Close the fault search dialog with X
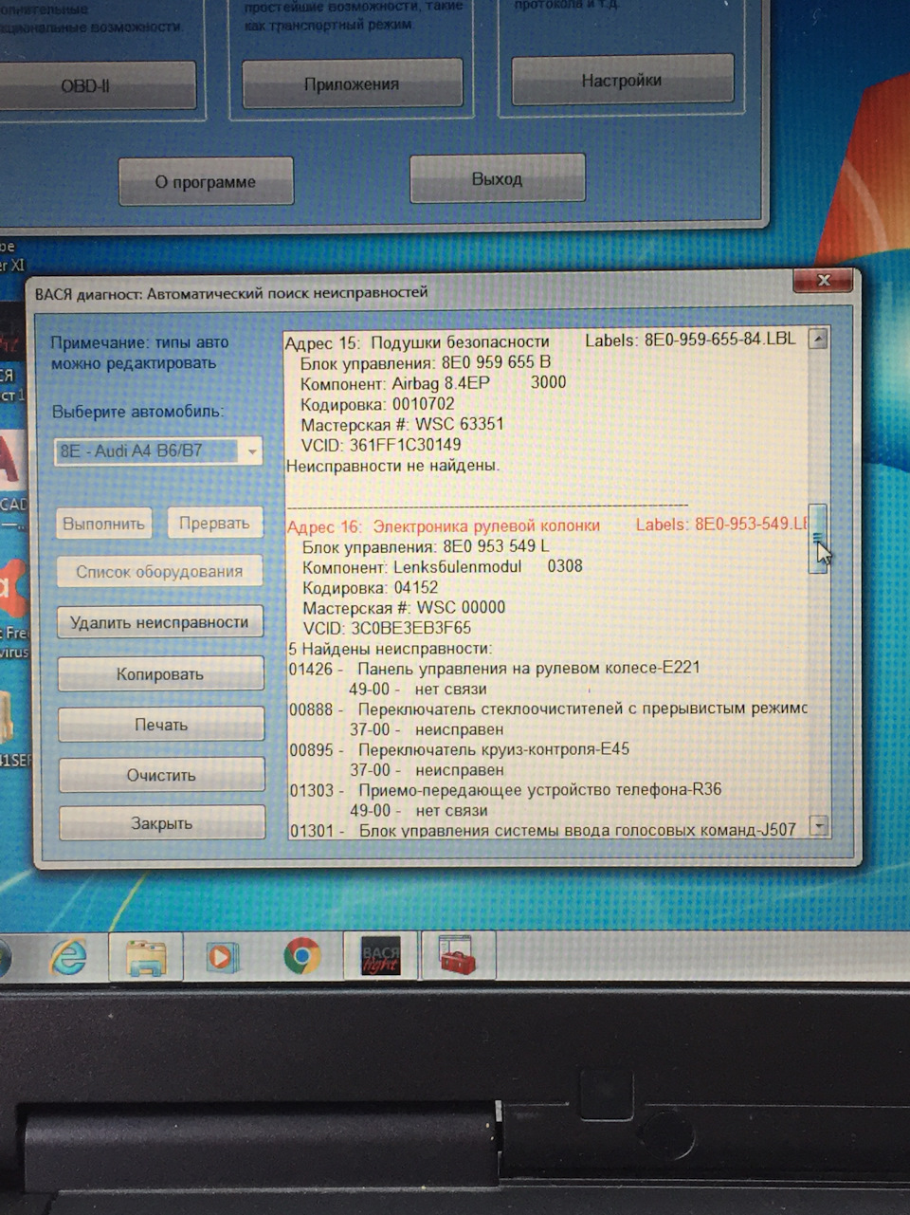The height and width of the screenshot is (1215, 910). (x=823, y=280)
